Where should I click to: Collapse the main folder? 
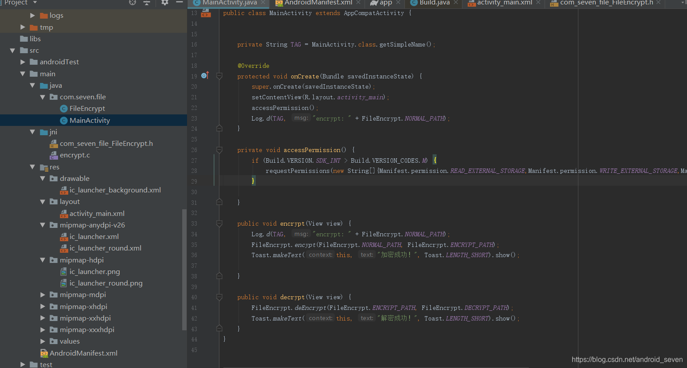(23, 74)
